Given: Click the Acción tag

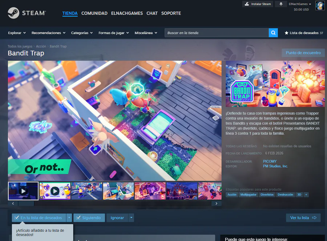Looking at the screenshot, I should tap(232, 195).
